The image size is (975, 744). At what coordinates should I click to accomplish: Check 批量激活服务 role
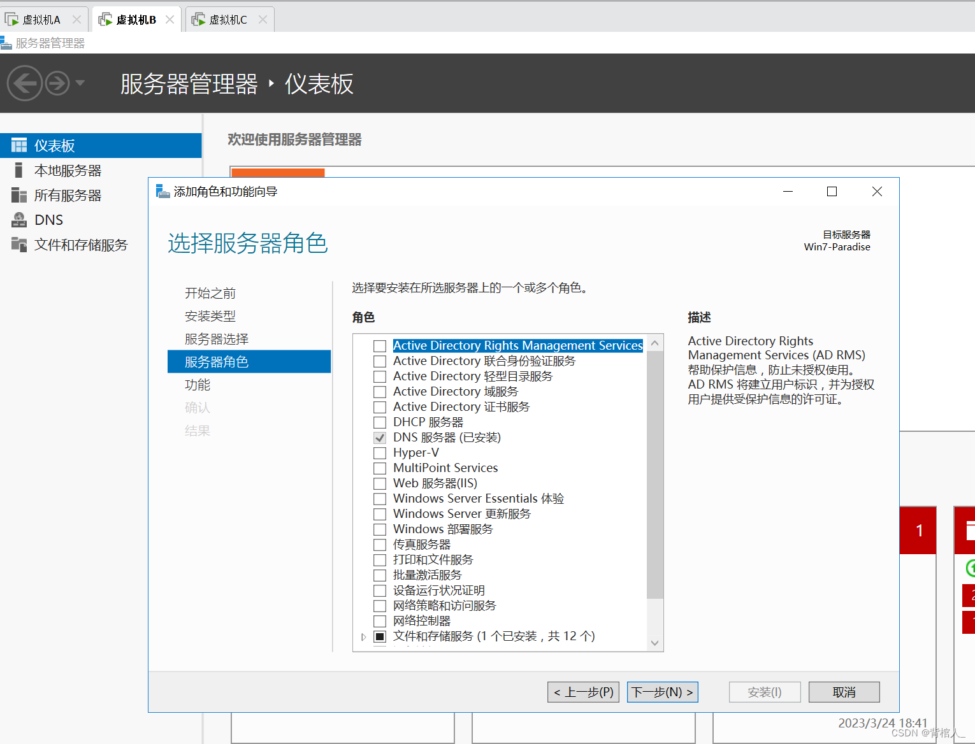tap(380, 575)
